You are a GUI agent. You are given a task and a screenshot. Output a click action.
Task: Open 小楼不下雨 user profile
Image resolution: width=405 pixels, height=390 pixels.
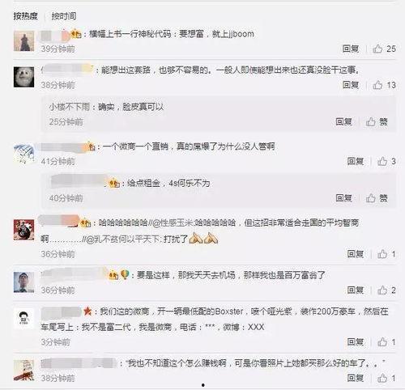[70, 107]
